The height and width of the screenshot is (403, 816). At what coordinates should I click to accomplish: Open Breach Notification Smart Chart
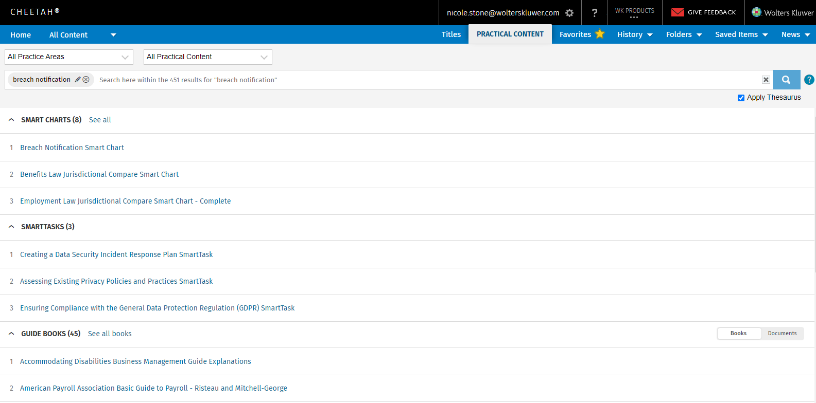coord(72,148)
